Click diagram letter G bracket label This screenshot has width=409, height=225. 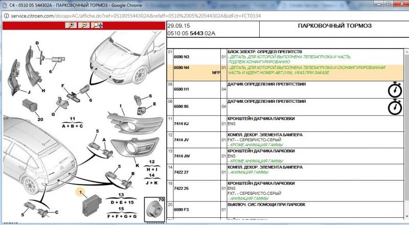(x=53, y=115)
